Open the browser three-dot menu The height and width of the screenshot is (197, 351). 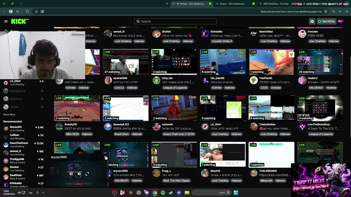(4, 11)
